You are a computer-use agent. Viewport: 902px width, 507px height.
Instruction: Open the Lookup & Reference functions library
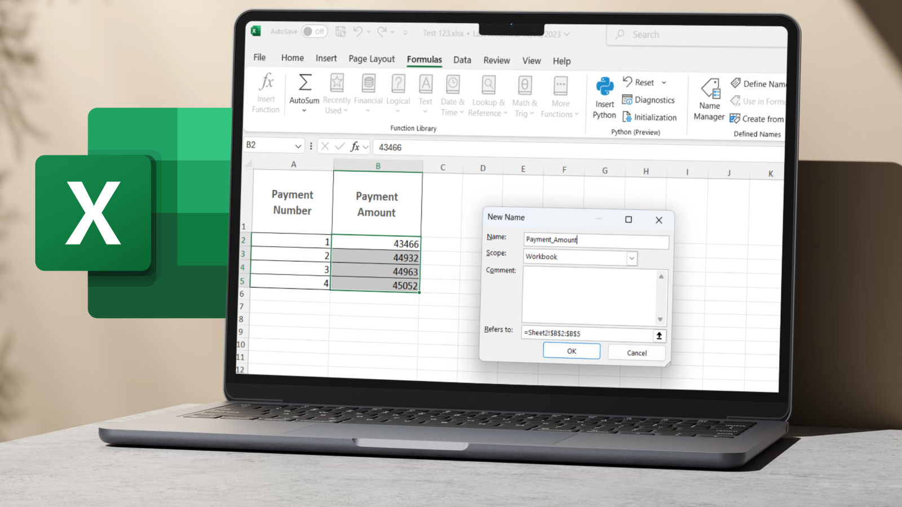click(x=488, y=96)
